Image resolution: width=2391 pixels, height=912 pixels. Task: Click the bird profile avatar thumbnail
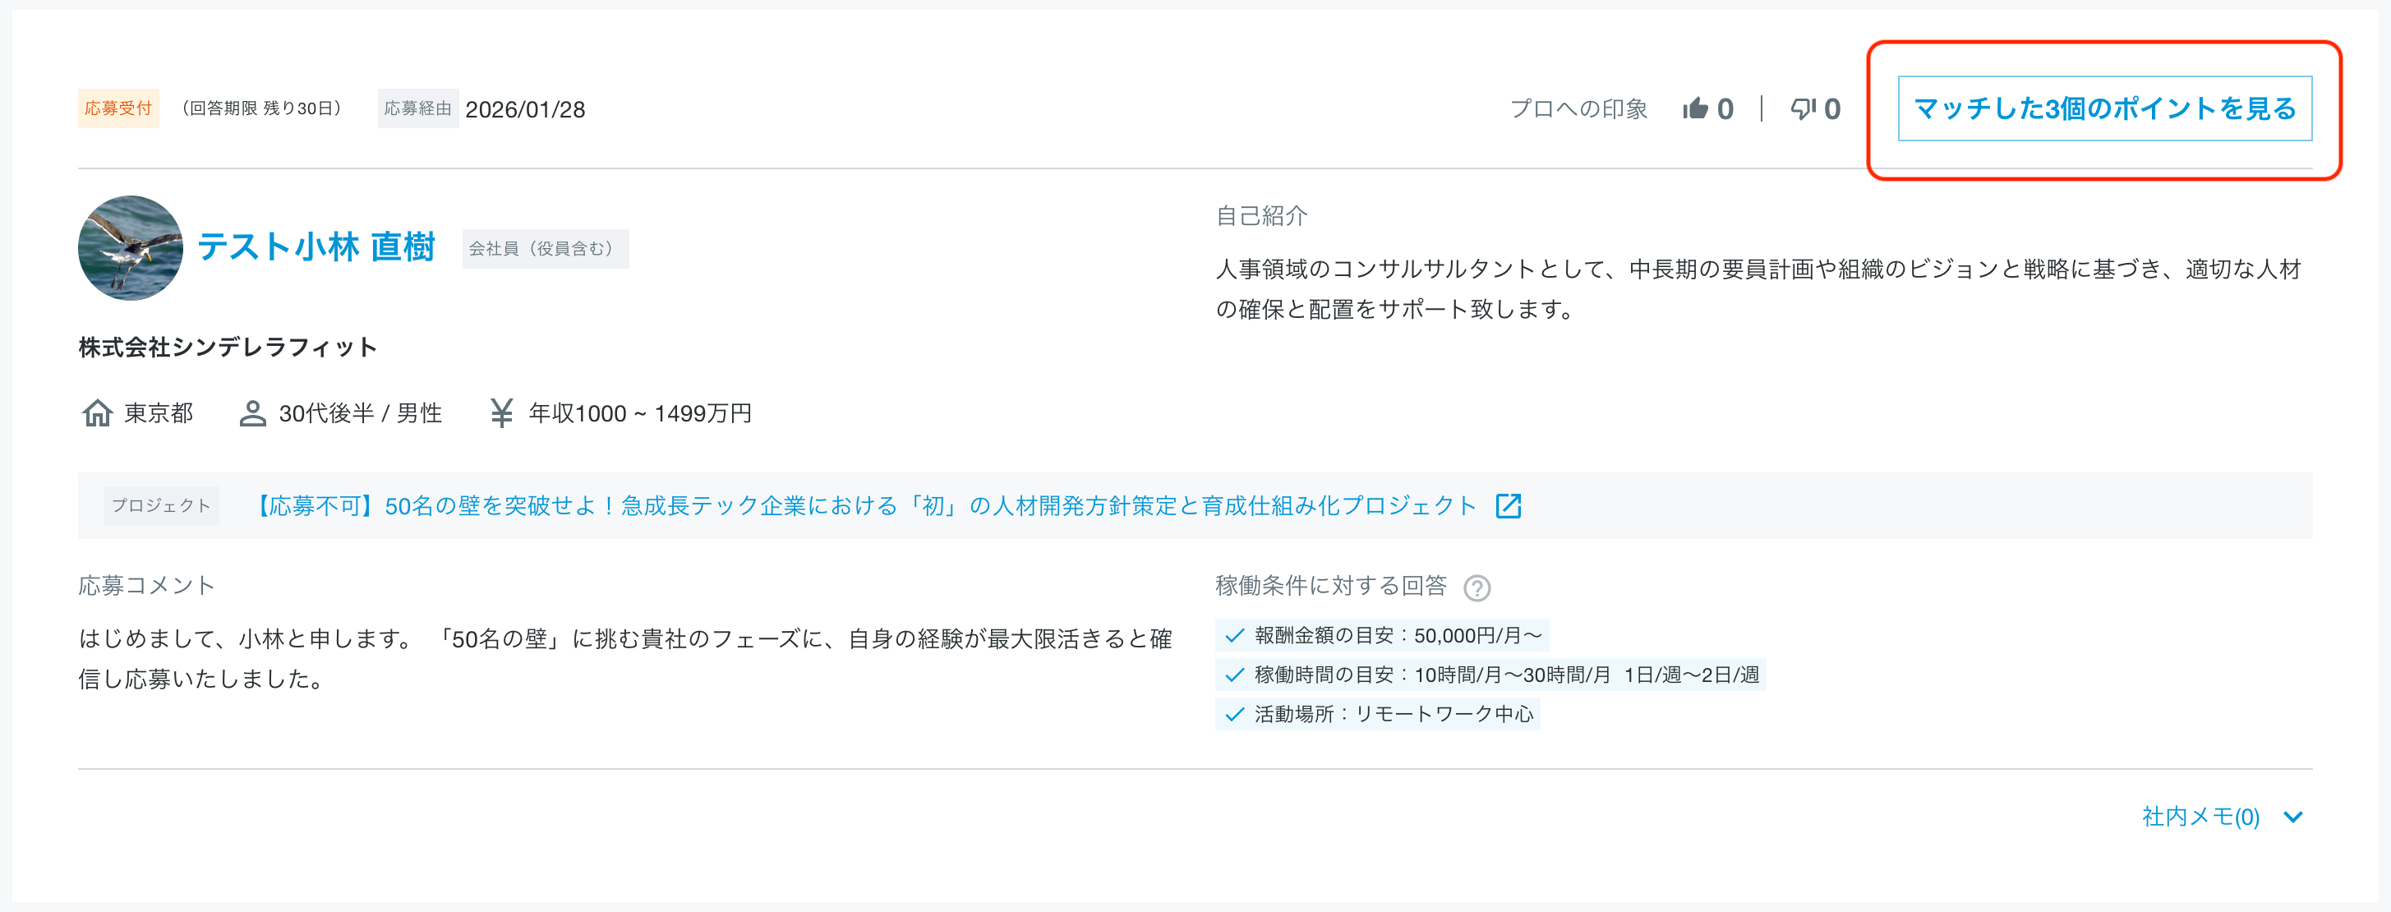[130, 247]
